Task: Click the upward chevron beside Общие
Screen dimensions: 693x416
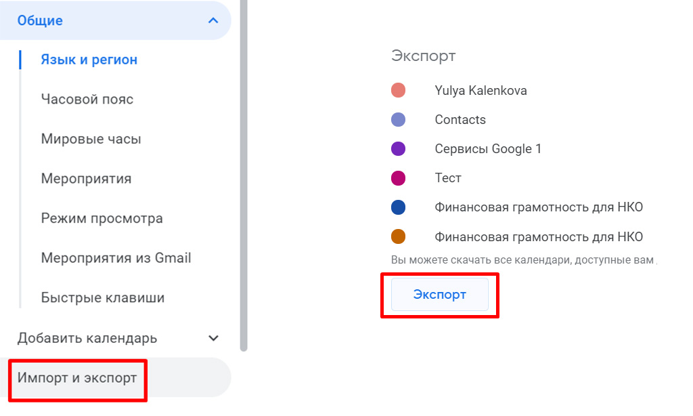Action: coord(213,20)
